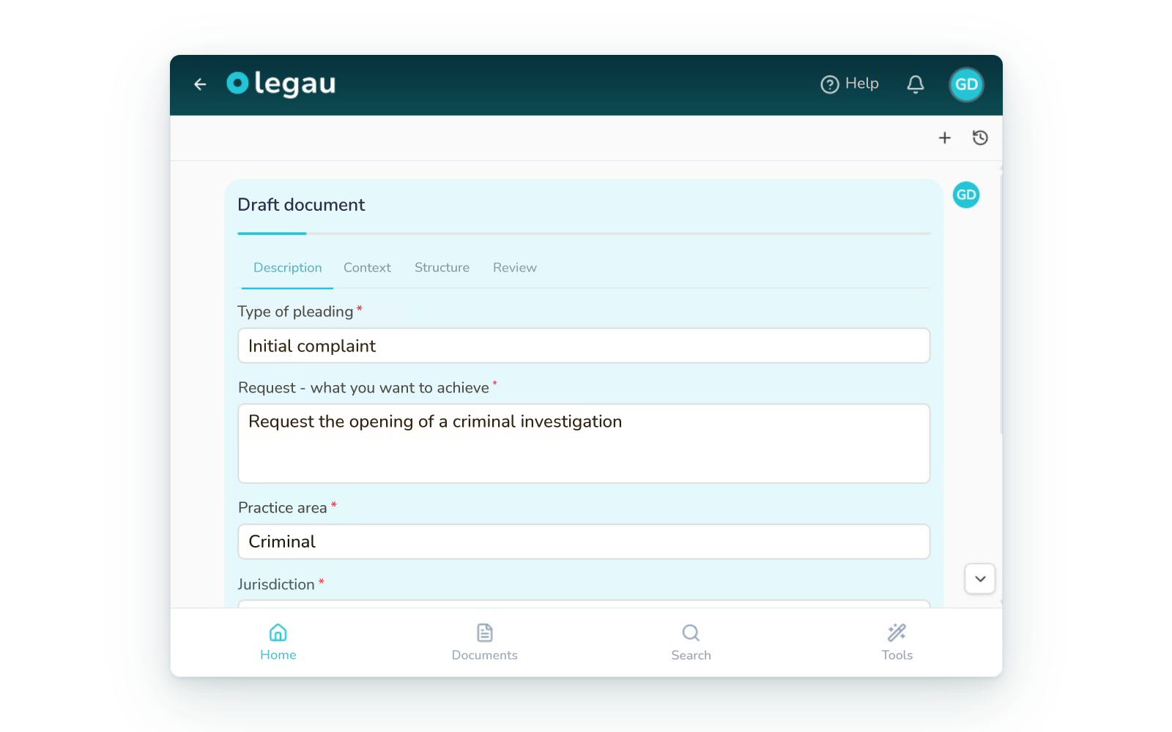
Task: Click the legau logo
Action: click(x=281, y=83)
